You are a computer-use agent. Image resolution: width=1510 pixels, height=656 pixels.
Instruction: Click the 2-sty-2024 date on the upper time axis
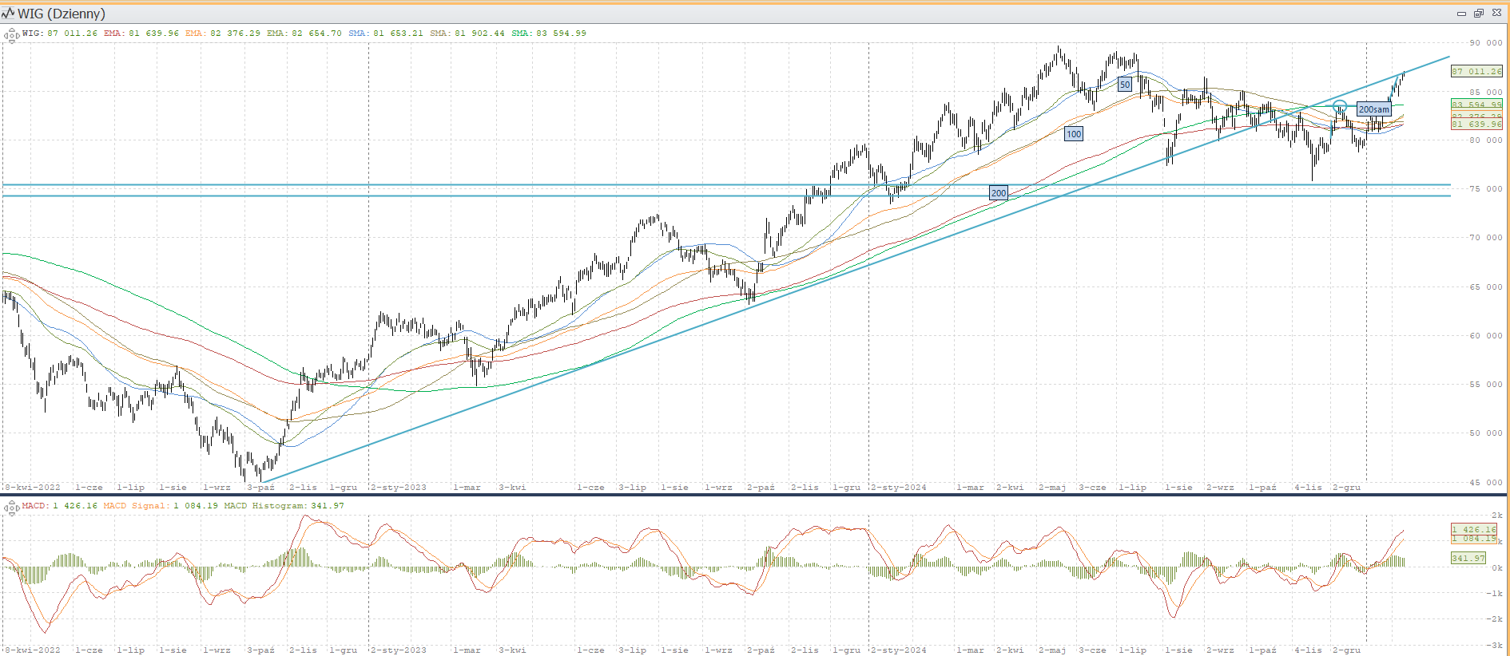tap(899, 487)
